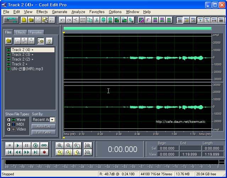
Task: Toggle the Full Paths button
Action: [x=44, y=132]
